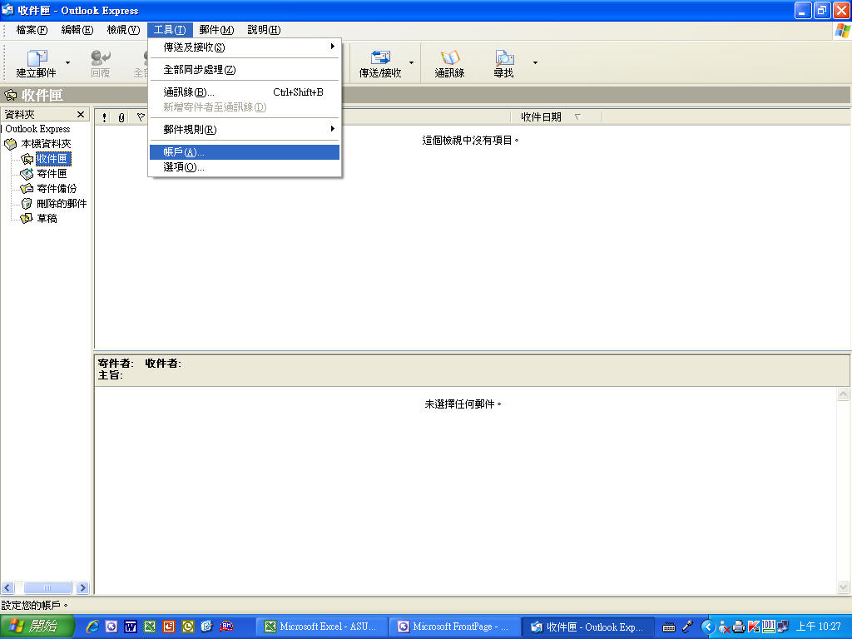The width and height of the screenshot is (852, 639).
Task: Click the 尋找 (Find) toolbar icon
Action: (503, 63)
